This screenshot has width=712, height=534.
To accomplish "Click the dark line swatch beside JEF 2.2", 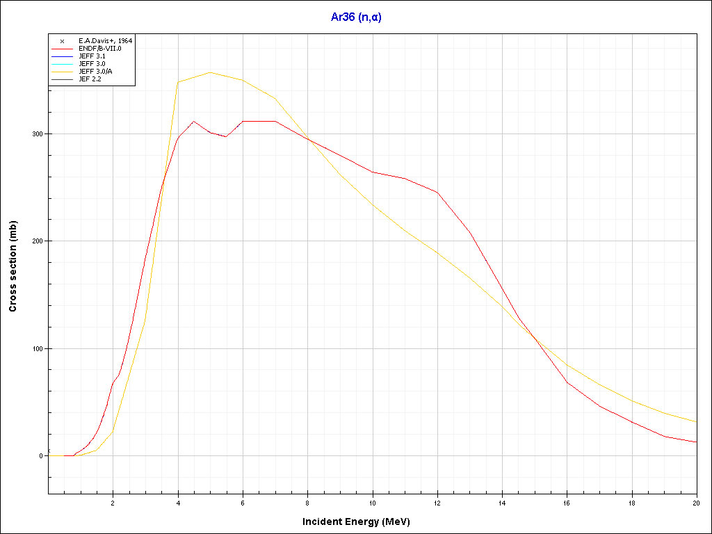I will [62, 79].
